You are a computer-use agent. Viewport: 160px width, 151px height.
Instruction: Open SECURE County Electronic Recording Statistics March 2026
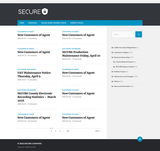37,97
